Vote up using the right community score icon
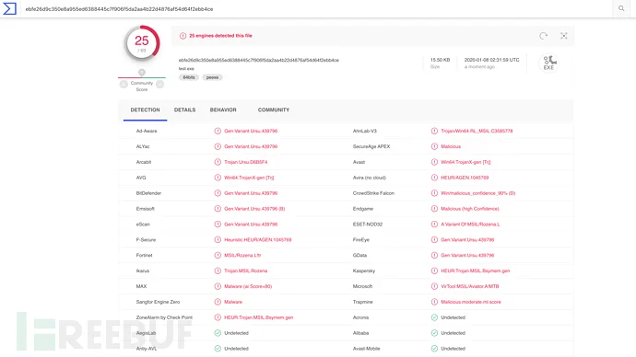Viewport: 636px width, 357px height. [x=159, y=84]
